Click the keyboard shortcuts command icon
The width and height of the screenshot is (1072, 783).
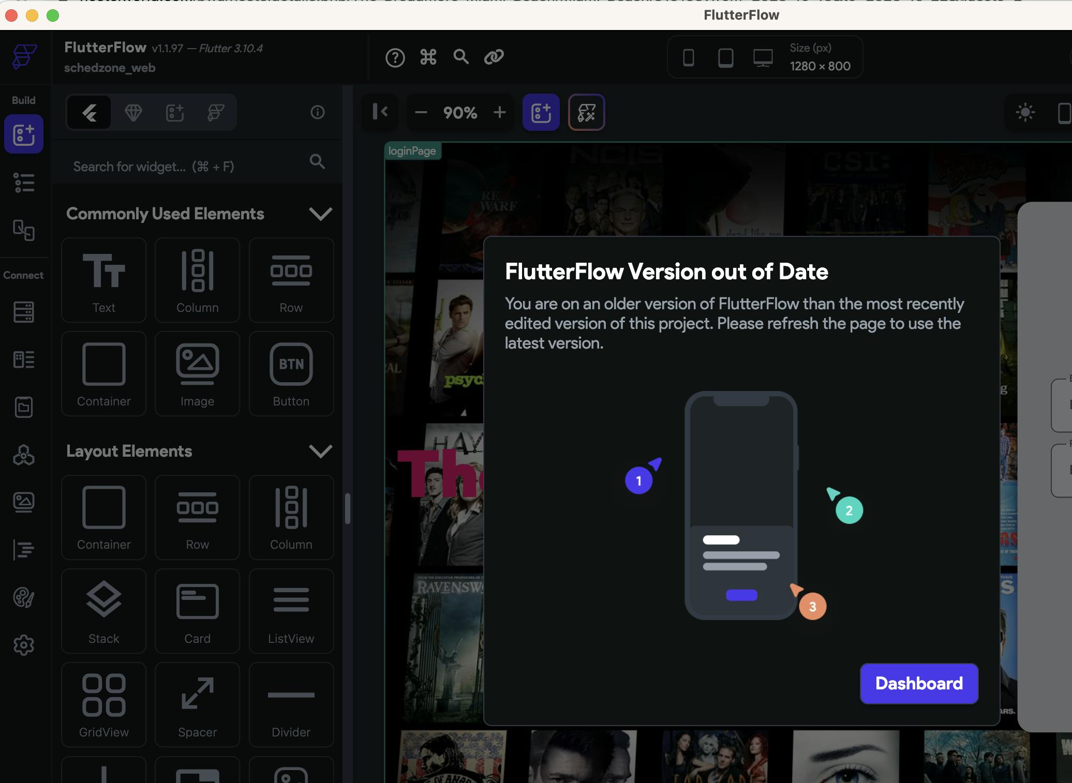coord(428,57)
